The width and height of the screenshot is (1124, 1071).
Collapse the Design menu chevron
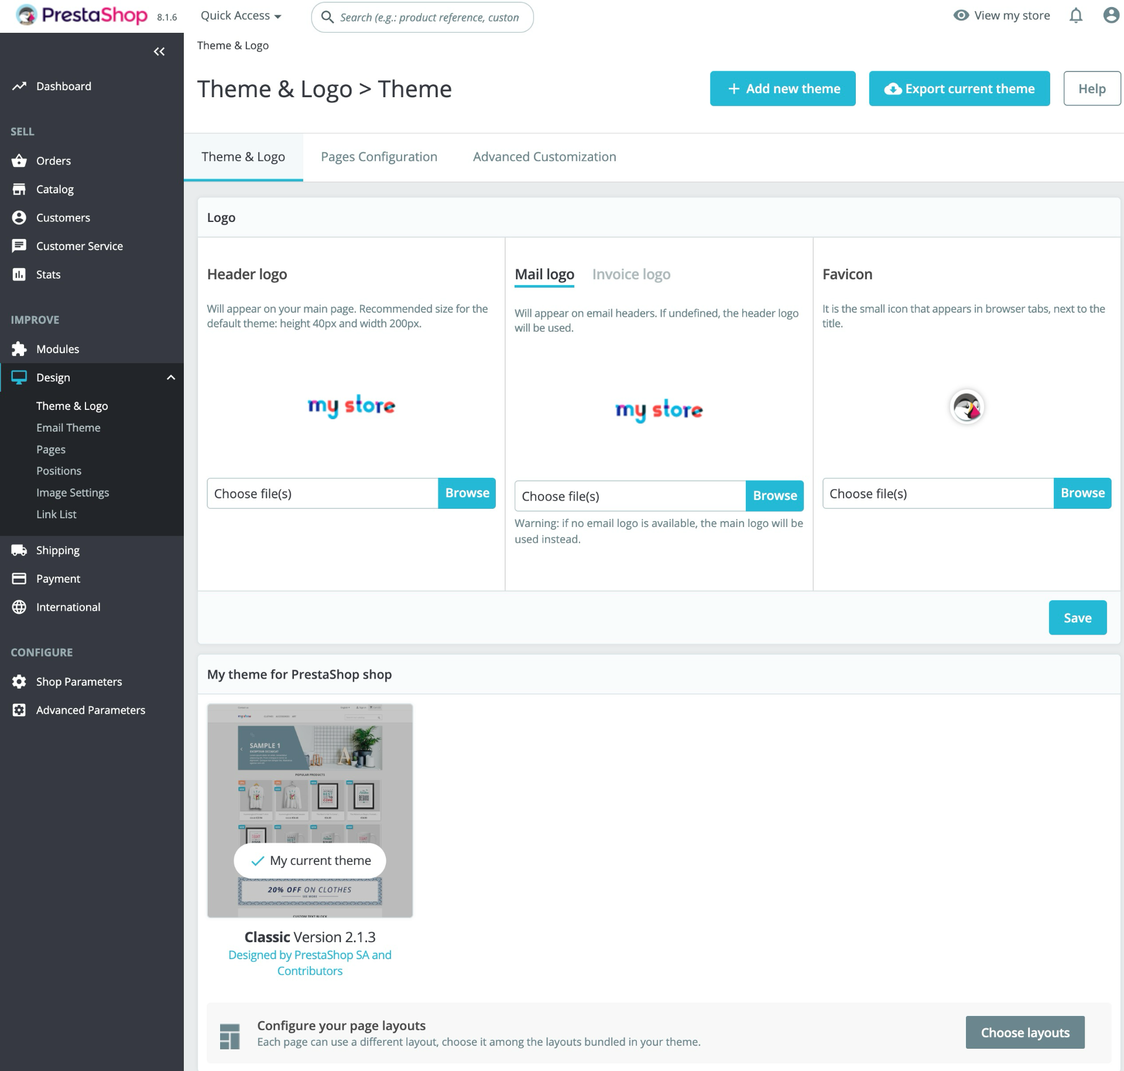171,378
